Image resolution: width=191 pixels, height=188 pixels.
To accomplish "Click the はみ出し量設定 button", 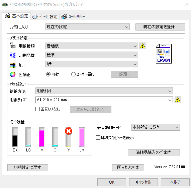I will pos(91,110).
